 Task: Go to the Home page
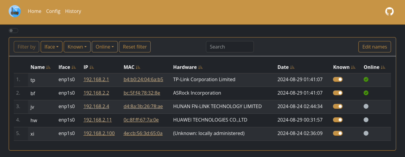[34, 11]
